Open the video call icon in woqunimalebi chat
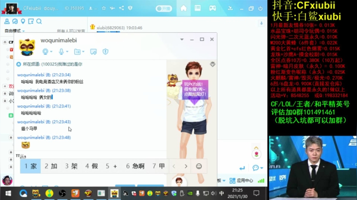 [x=45, y=51]
